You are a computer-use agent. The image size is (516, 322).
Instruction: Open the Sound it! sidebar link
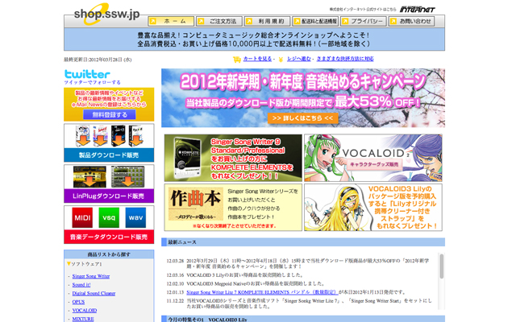[x=81, y=285]
